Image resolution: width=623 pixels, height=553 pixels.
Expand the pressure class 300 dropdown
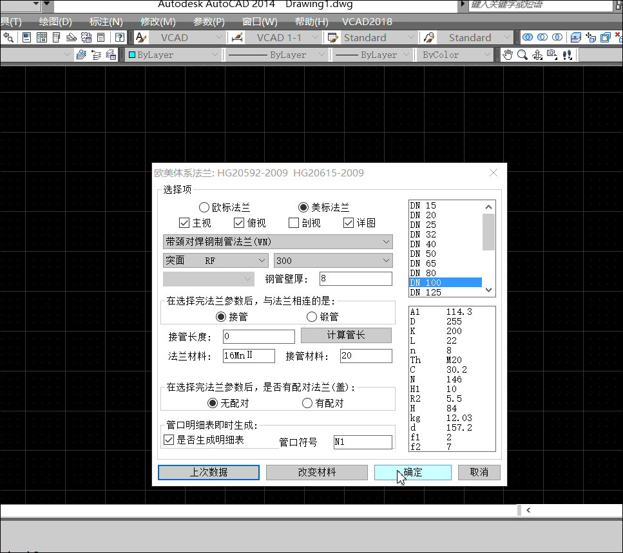332,261
